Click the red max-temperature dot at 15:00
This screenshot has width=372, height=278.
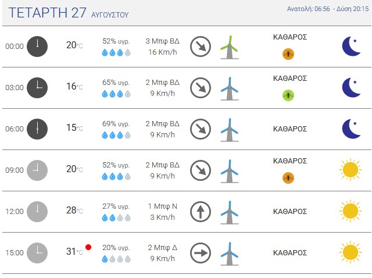coord(88,247)
